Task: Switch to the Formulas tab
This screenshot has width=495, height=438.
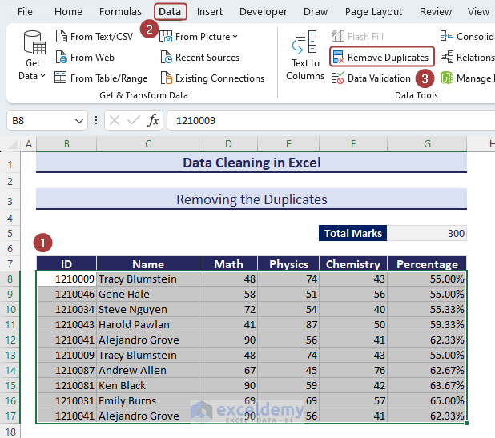Action: 120,12
